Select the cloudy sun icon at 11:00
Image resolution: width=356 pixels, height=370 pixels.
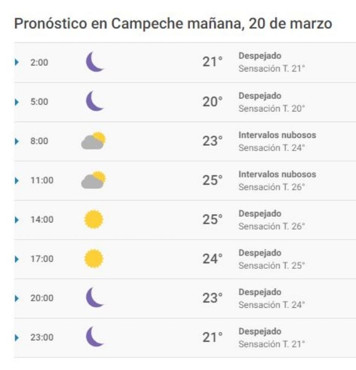coord(94,180)
